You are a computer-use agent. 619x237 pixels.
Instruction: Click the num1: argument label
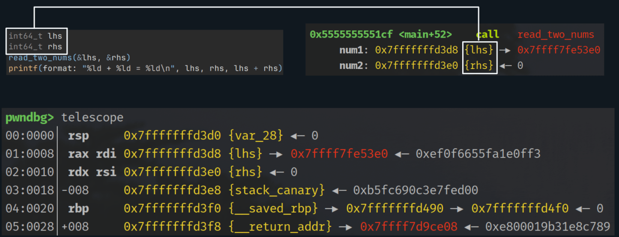(354, 50)
